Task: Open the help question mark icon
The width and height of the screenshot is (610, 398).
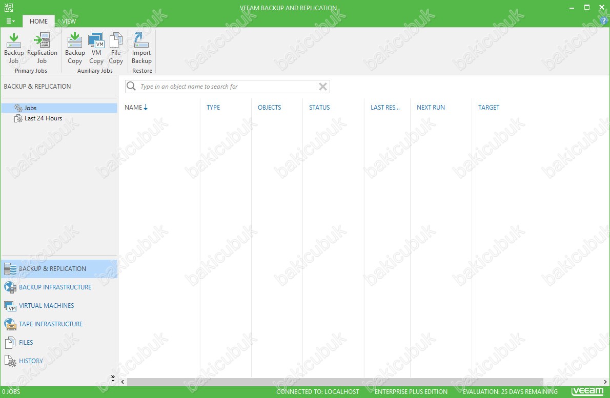Action: pyautogui.click(x=603, y=21)
